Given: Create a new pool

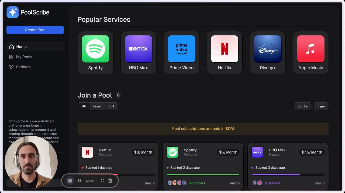Looking at the screenshot, I should pos(35,30).
